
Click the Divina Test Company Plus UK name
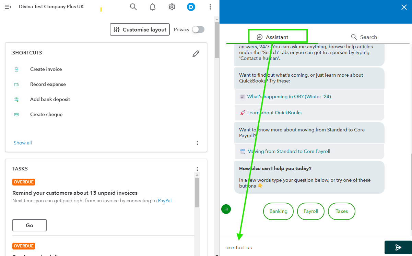coord(51,7)
